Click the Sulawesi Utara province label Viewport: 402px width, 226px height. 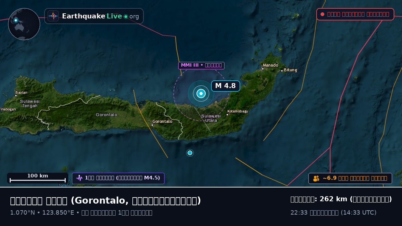click(211, 118)
